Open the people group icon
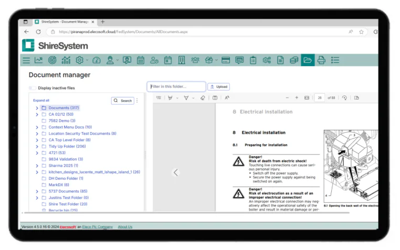The image size is (400, 250). point(195,60)
